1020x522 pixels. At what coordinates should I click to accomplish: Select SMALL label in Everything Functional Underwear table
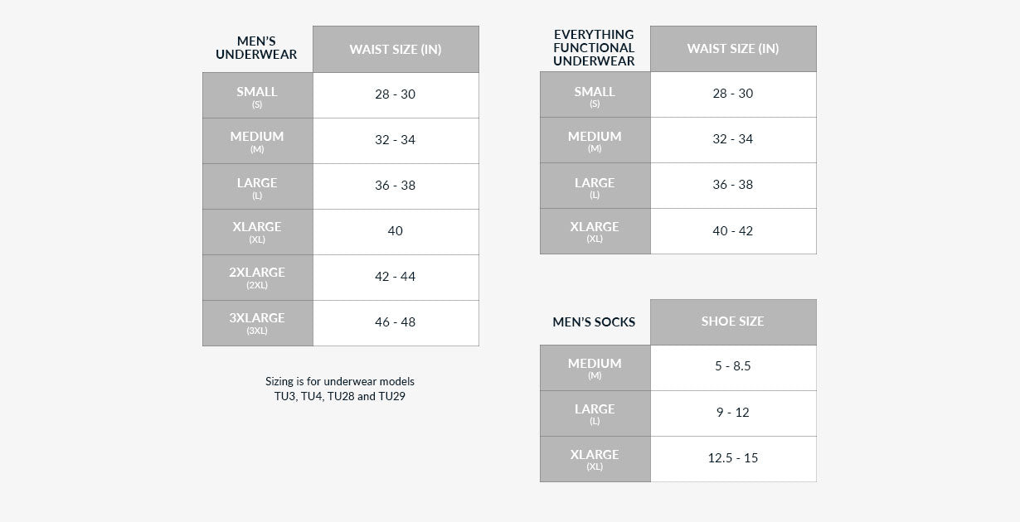(x=595, y=96)
